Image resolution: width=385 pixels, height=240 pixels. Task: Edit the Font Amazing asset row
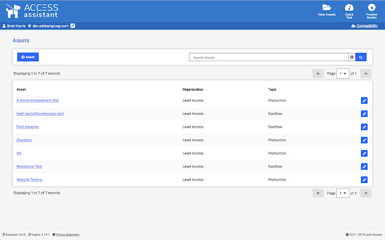click(364, 127)
